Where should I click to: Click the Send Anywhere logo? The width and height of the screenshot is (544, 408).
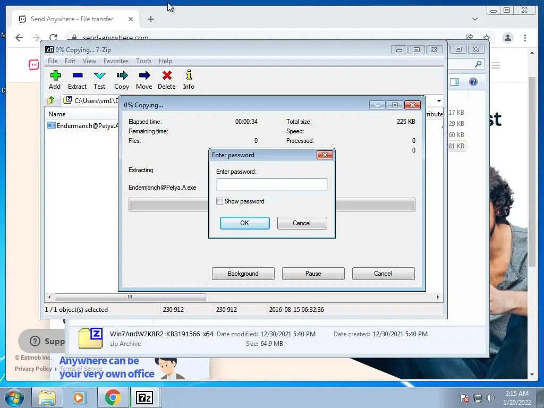pyautogui.click(x=33, y=64)
